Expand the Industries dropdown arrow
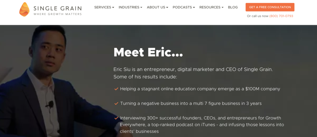The width and height of the screenshot is (317, 137). [x=141, y=7]
